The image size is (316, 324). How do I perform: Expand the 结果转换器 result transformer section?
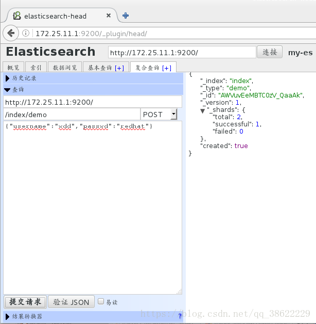point(93,316)
